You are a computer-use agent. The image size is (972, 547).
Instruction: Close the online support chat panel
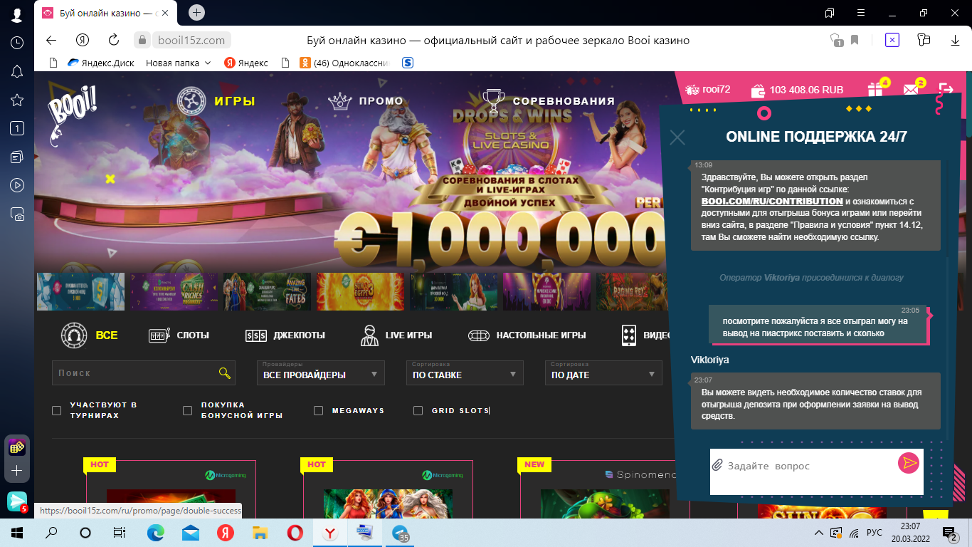(x=677, y=137)
